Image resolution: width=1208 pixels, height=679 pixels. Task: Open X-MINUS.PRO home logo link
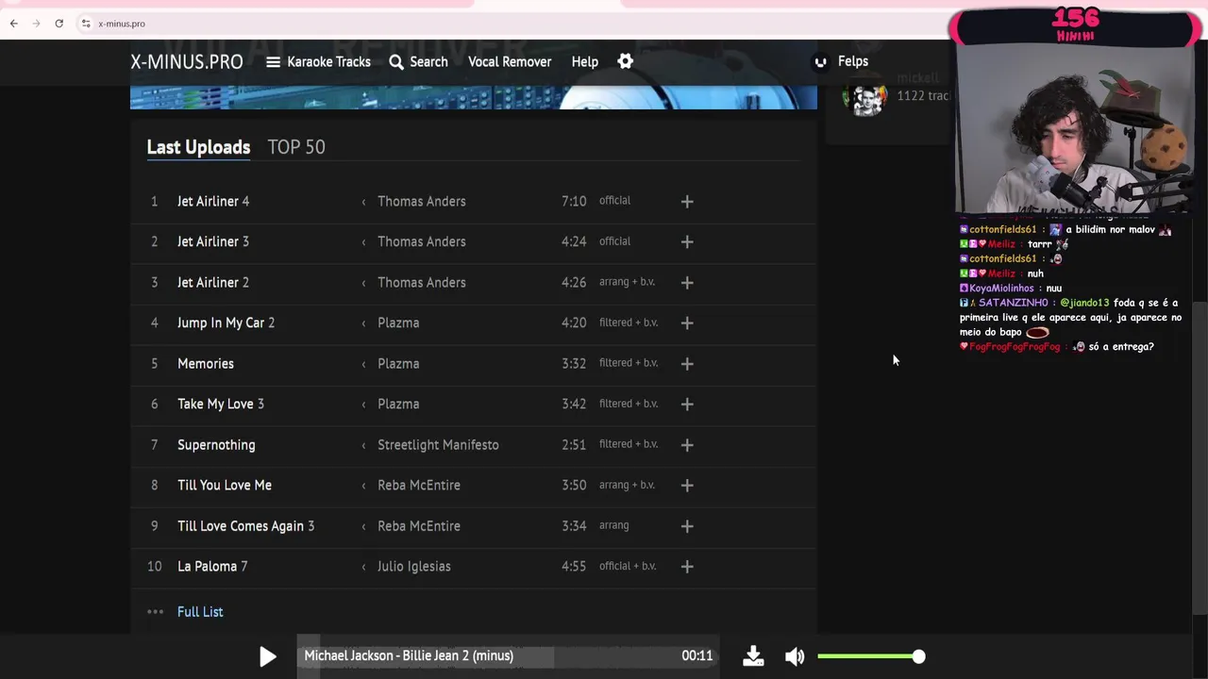pyautogui.click(x=187, y=61)
